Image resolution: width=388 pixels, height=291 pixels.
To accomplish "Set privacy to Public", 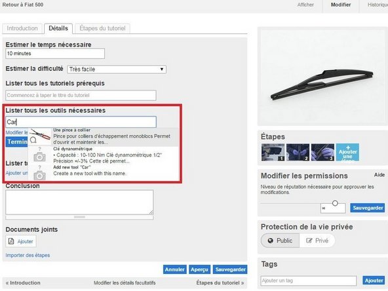I will coord(280,241).
